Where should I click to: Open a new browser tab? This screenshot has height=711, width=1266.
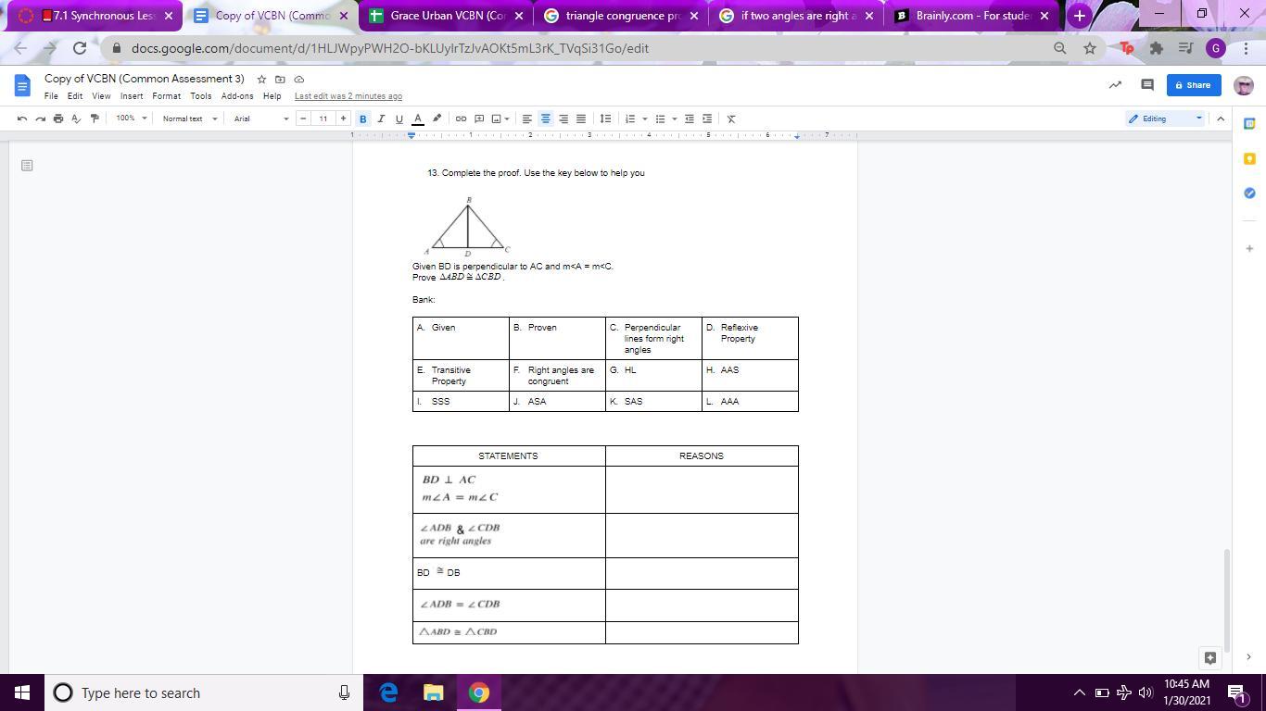(x=1079, y=16)
